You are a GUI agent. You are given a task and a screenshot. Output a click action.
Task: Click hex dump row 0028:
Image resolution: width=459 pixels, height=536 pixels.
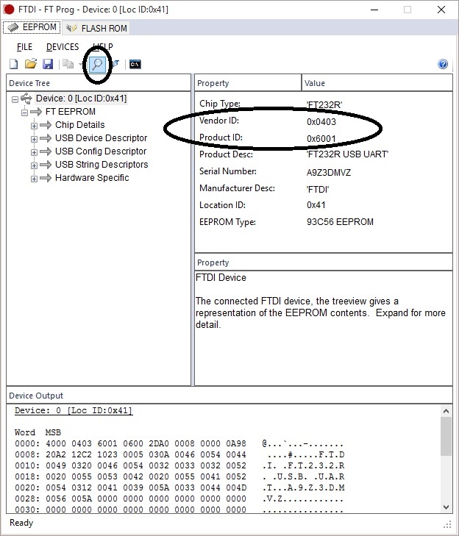click(x=179, y=499)
